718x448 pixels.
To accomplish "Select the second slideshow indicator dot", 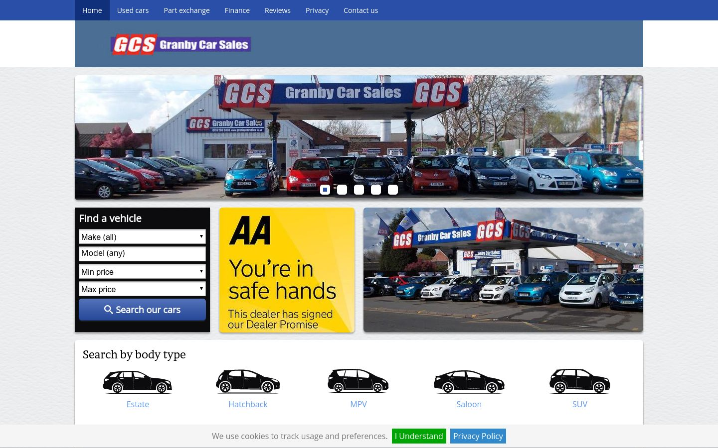I will (x=342, y=190).
